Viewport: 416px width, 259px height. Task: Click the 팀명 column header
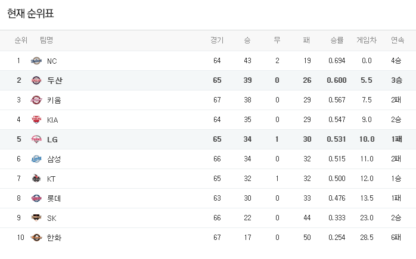46,40
